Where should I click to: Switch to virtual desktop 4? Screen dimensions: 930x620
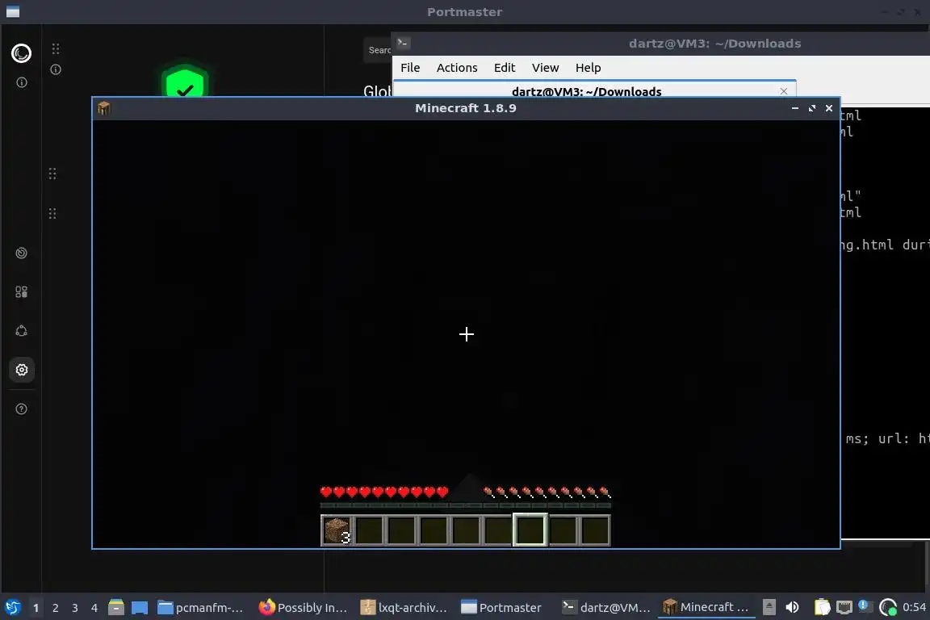tap(94, 608)
